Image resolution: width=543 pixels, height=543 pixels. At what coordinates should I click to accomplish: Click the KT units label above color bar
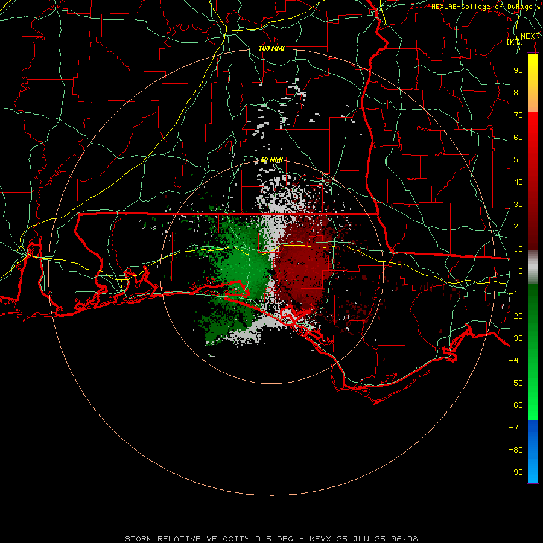pyautogui.click(x=515, y=42)
